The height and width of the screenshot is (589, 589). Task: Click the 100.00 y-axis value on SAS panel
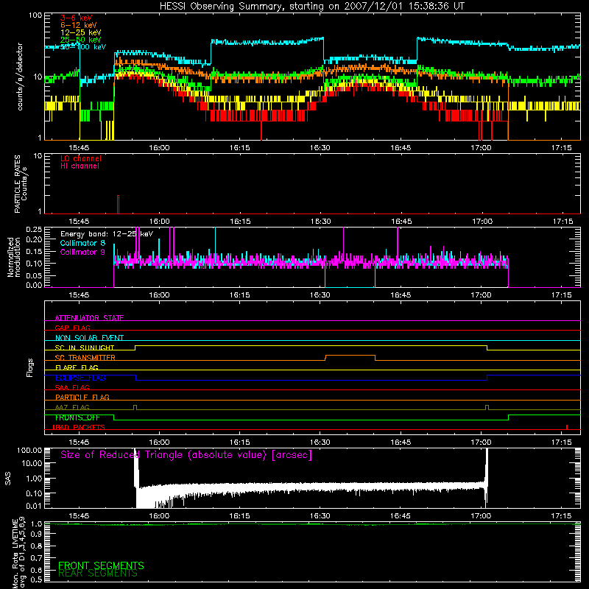29,451
